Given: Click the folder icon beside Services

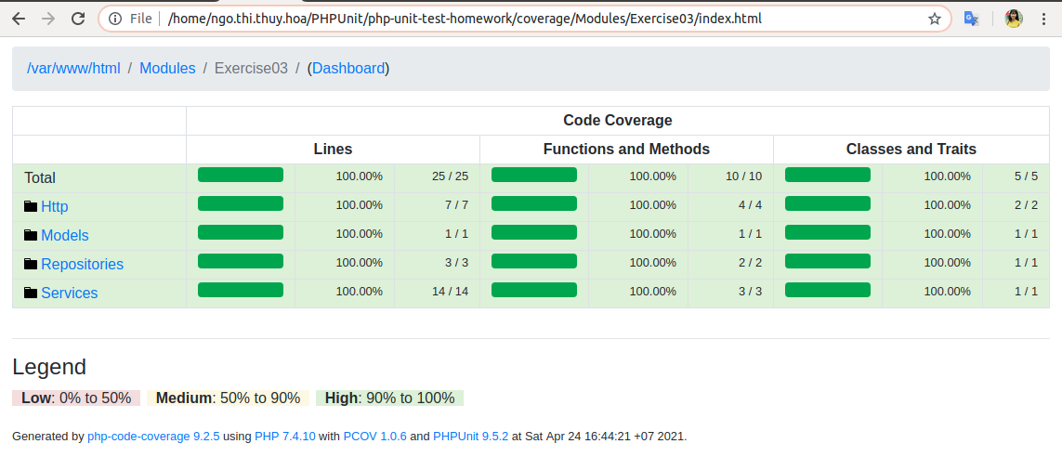Looking at the screenshot, I should (31, 293).
